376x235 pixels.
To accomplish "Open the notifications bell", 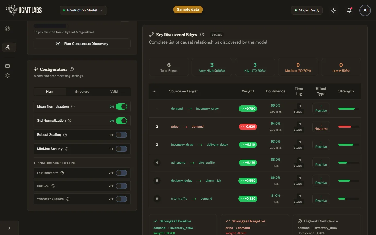I will 349,10.
